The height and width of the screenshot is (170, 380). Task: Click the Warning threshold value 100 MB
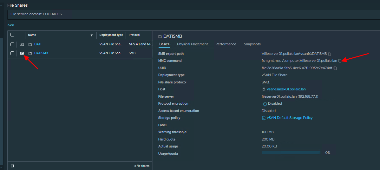click(267, 132)
